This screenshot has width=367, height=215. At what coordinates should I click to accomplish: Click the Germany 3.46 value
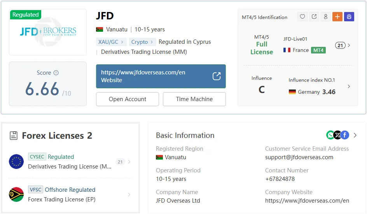coord(329,92)
